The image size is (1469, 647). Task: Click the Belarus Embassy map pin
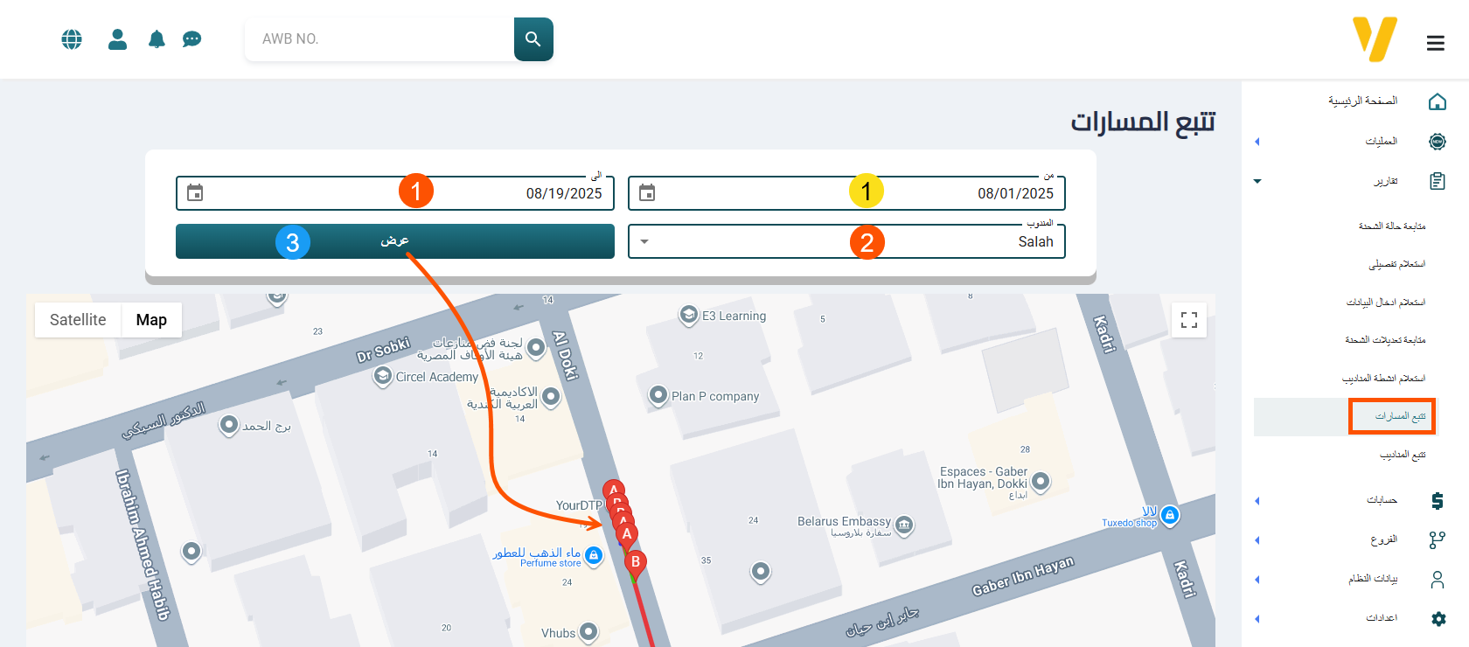pos(904,525)
